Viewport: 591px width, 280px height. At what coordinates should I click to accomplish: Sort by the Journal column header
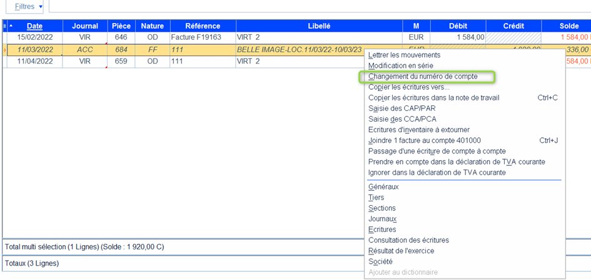click(85, 26)
